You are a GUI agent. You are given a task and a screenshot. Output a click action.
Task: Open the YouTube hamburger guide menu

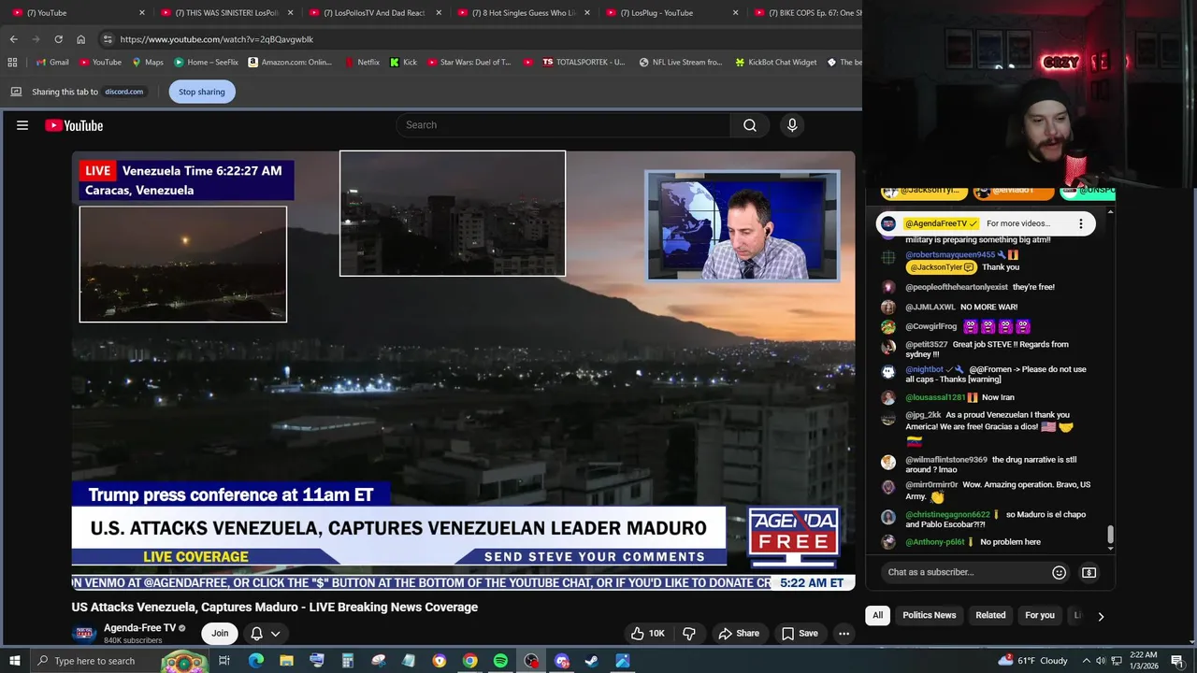[22, 125]
